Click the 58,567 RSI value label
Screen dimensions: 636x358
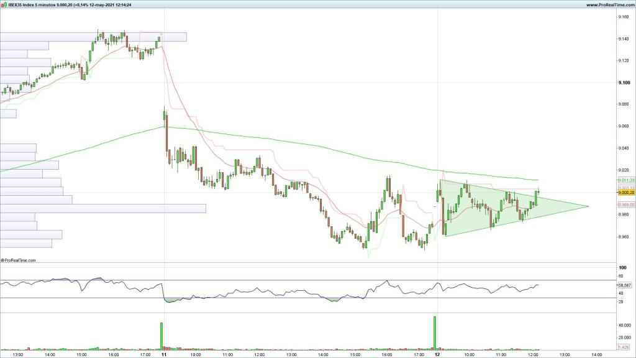[625, 285]
